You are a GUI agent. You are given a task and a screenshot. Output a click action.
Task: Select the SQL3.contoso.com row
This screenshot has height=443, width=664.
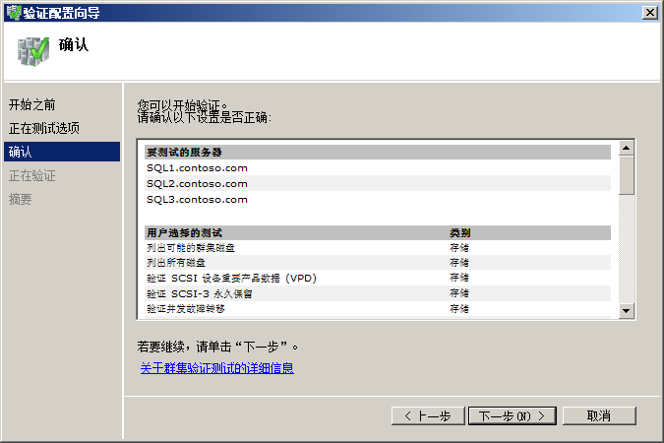(378, 199)
